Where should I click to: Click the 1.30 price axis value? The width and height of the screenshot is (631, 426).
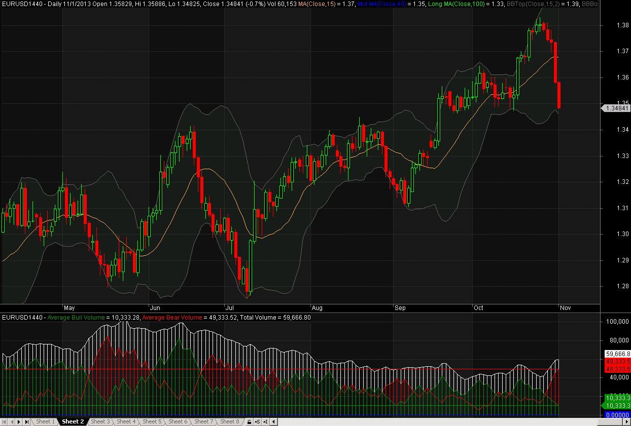coord(622,234)
